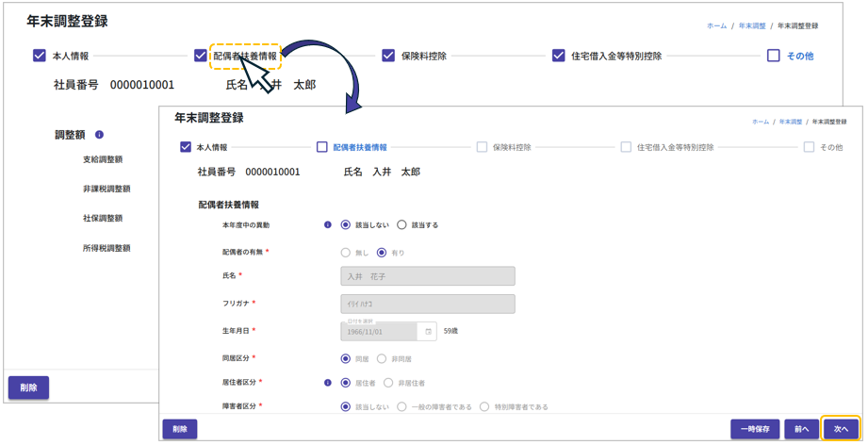Image resolution: width=868 pixels, height=445 pixels.
Task: Click the checked 住宅借入金等特別控除 step icon
Action: (559, 56)
